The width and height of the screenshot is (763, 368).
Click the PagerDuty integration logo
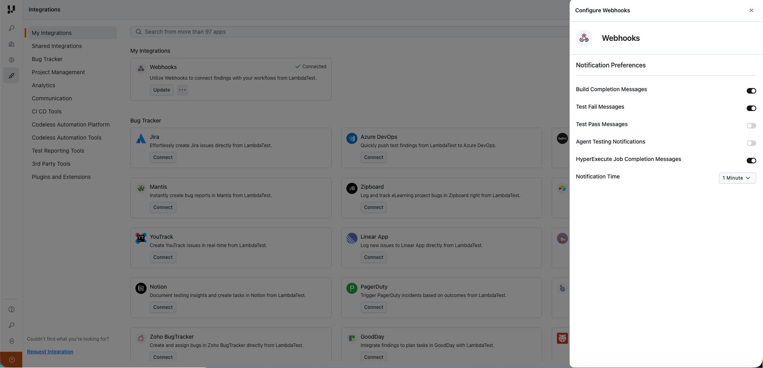tap(352, 288)
